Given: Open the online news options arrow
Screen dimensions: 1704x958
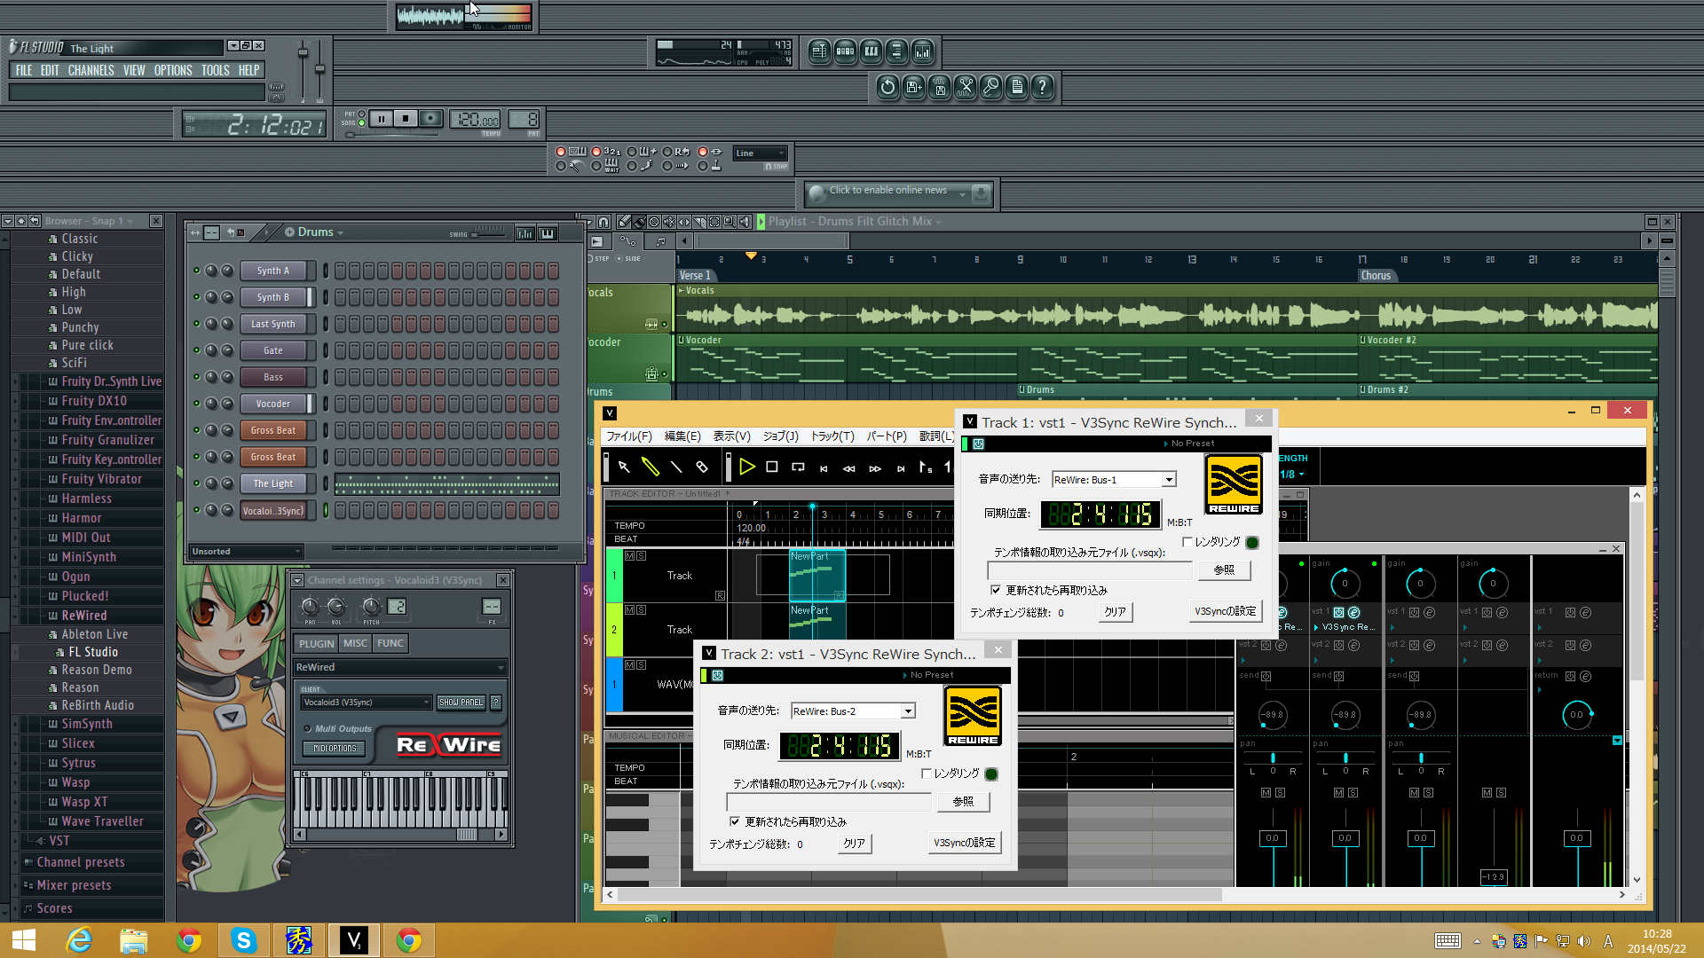Looking at the screenshot, I should click(x=961, y=193).
